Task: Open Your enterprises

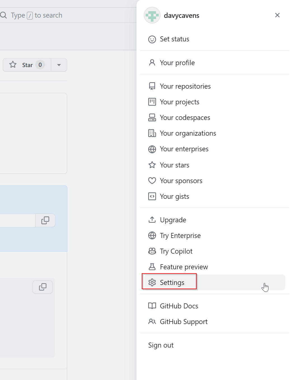Action: point(214,149)
